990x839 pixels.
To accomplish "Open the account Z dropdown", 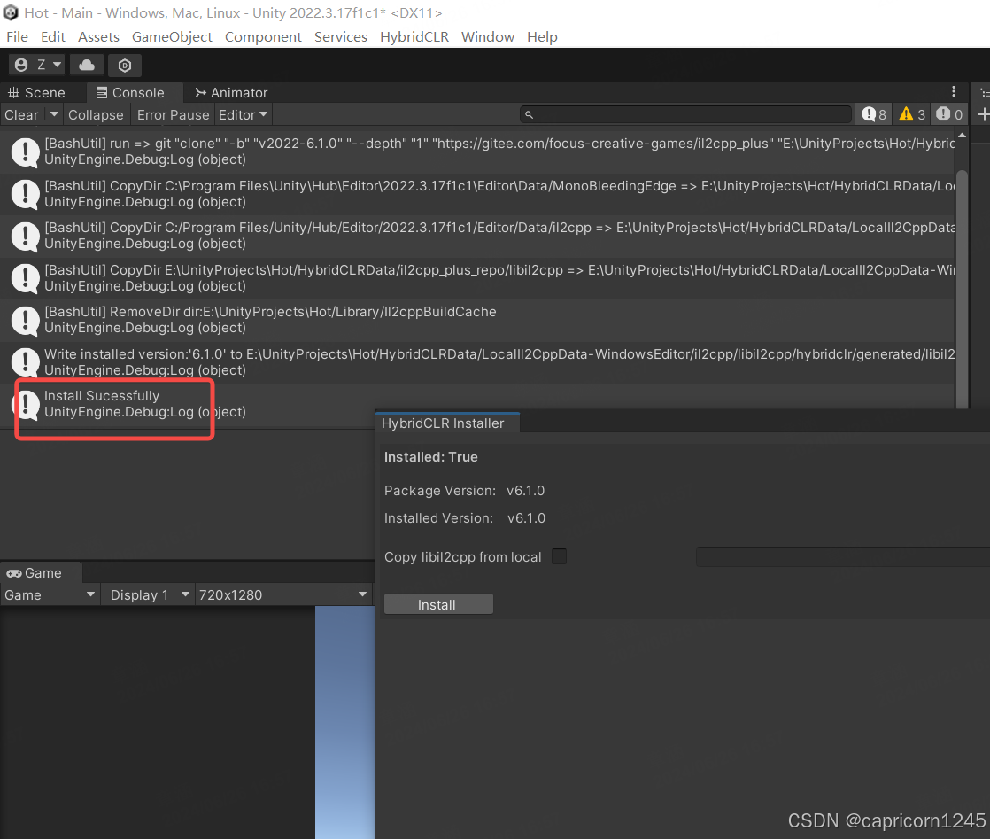I will [37, 65].
